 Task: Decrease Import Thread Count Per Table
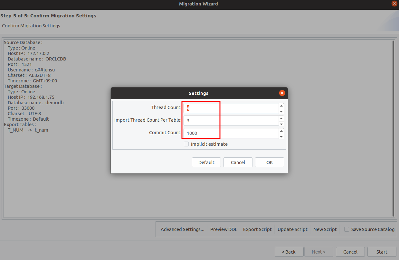click(281, 124)
